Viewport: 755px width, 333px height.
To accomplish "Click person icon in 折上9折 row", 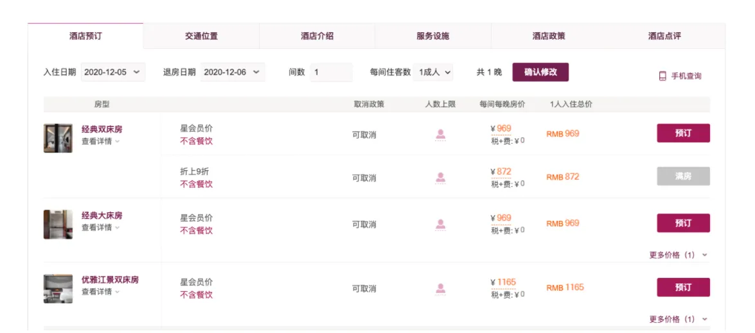I will pyautogui.click(x=441, y=178).
